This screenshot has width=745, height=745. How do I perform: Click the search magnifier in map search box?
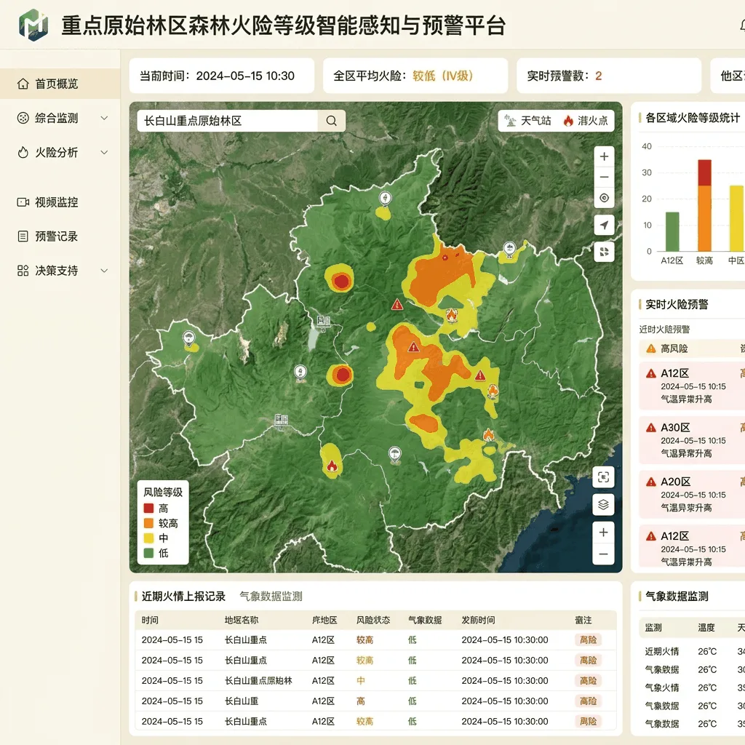tap(331, 121)
